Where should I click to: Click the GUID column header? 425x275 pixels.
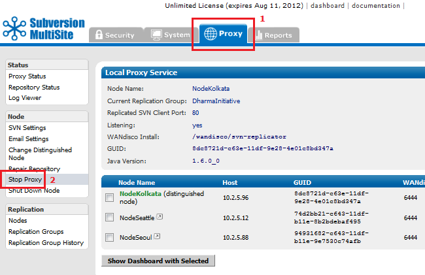click(x=302, y=183)
